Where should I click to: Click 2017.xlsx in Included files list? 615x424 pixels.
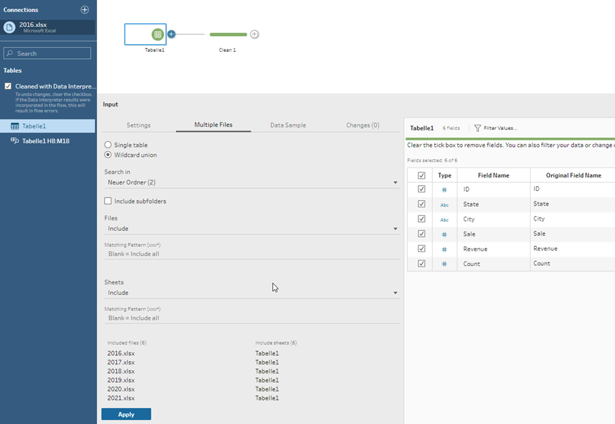[121, 362]
